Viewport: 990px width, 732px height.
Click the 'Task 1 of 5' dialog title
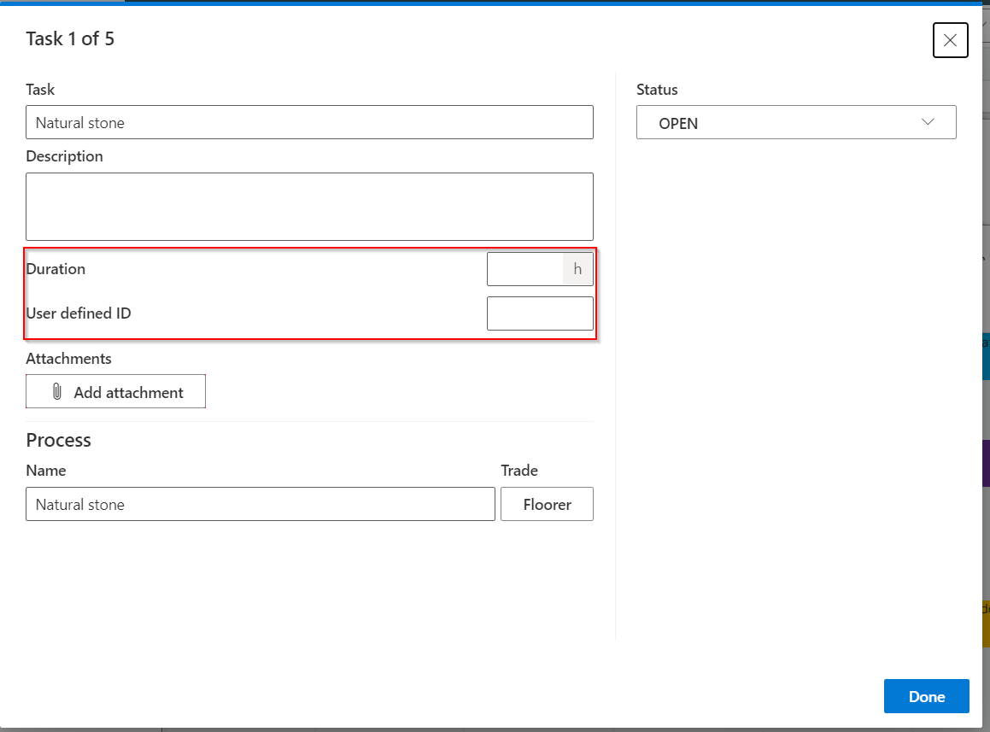70,39
